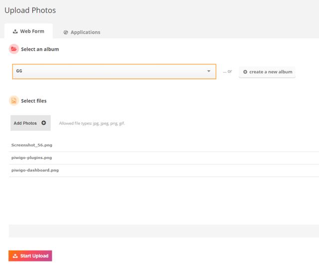Click the upload icon on Web Form tab
The image size is (319, 265).
[x=15, y=31]
